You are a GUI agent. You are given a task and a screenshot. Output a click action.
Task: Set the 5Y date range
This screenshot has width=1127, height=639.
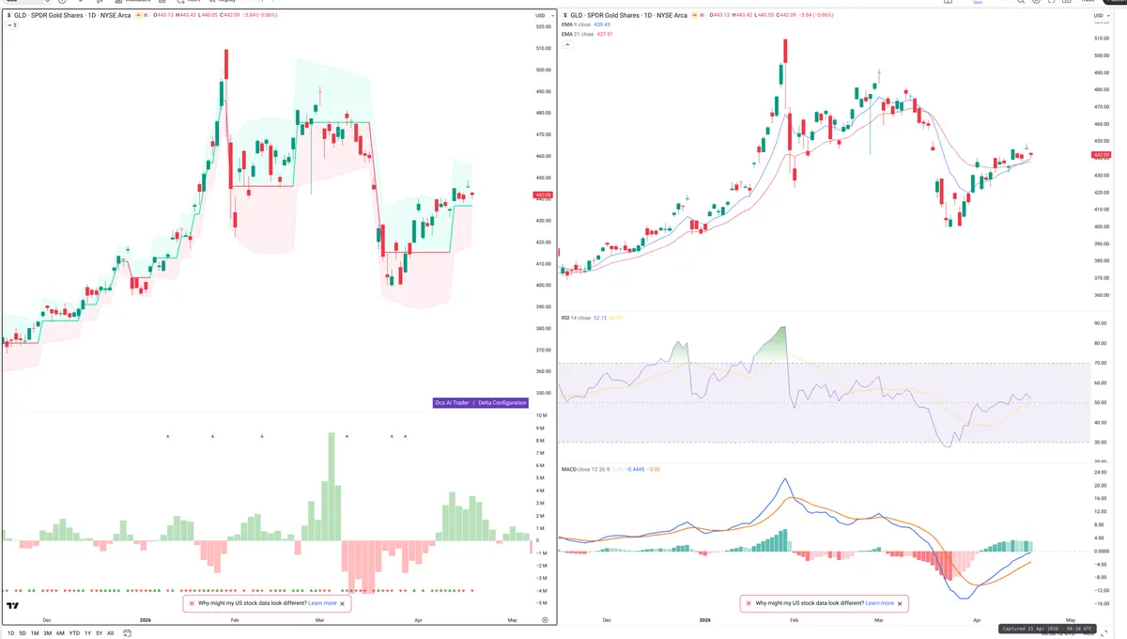(x=100, y=633)
